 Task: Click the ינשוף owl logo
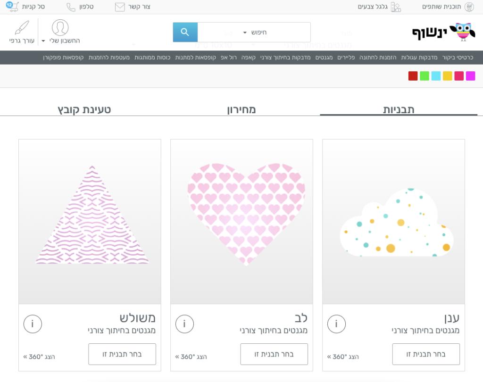pyautogui.click(x=443, y=32)
